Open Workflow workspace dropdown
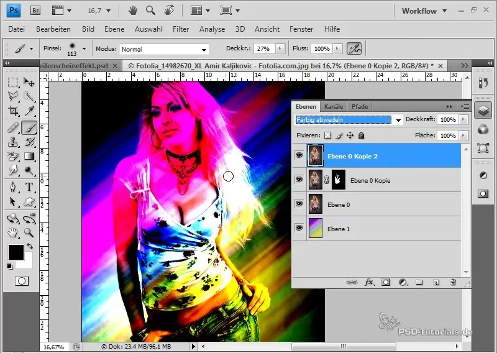The image size is (497, 353). [424, 11]
